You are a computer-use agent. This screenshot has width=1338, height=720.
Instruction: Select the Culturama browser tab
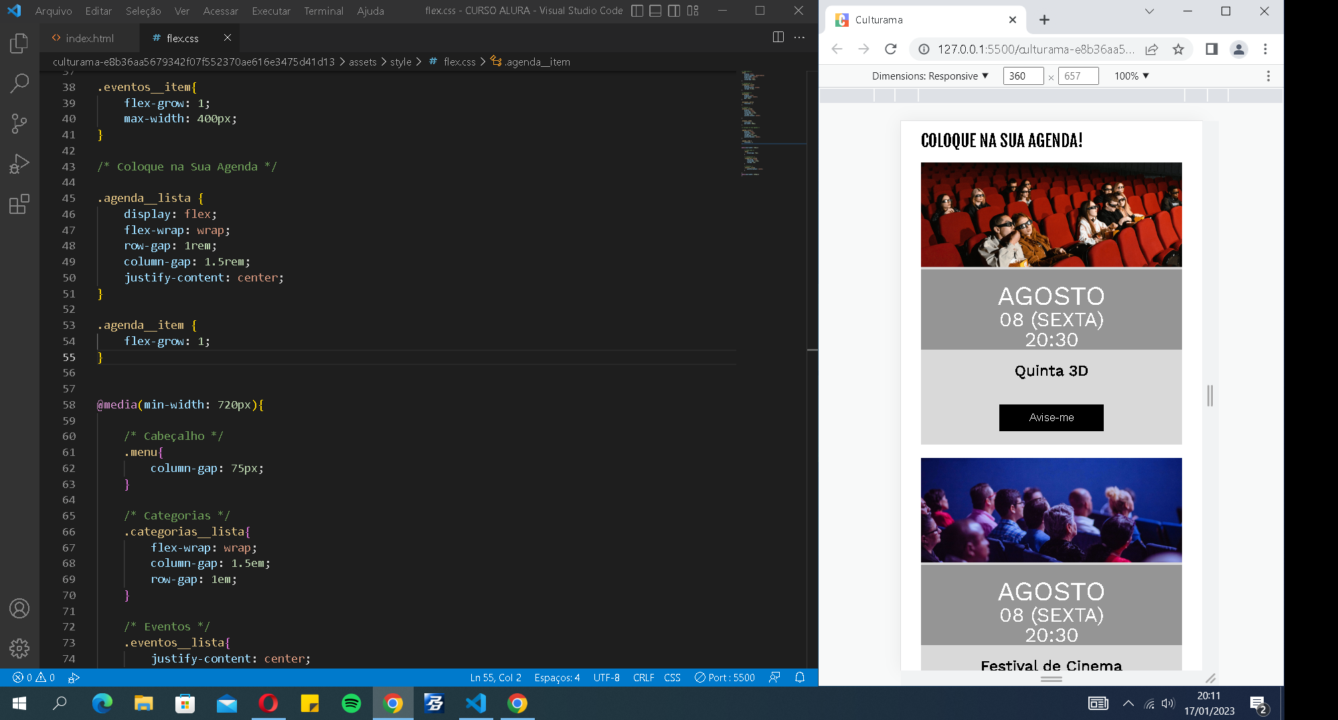coord(924,19)
